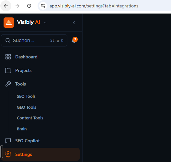
Task: Open GEO Tools submenu entry
Action: click(27, 107)
